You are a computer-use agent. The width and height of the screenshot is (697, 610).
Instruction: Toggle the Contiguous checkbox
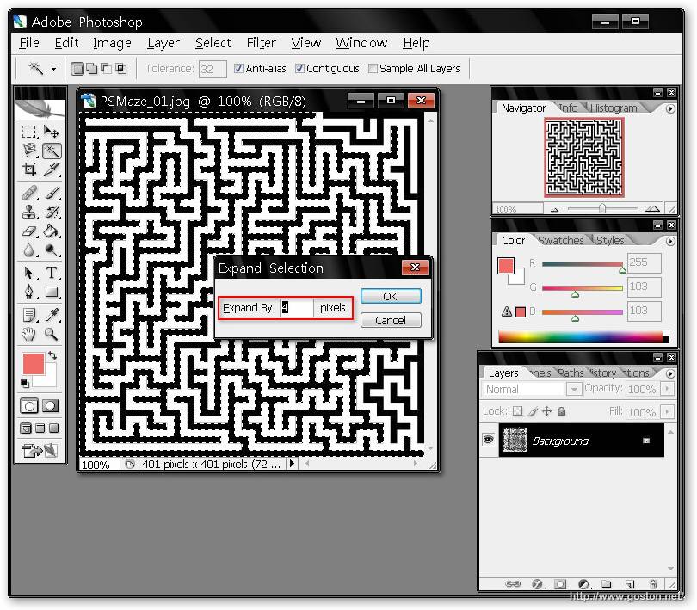coord(299,69)
